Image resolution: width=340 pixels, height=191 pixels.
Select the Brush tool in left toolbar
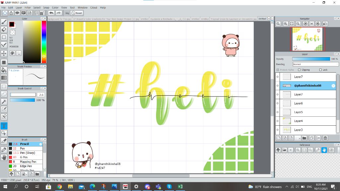[x=4, y=22]
